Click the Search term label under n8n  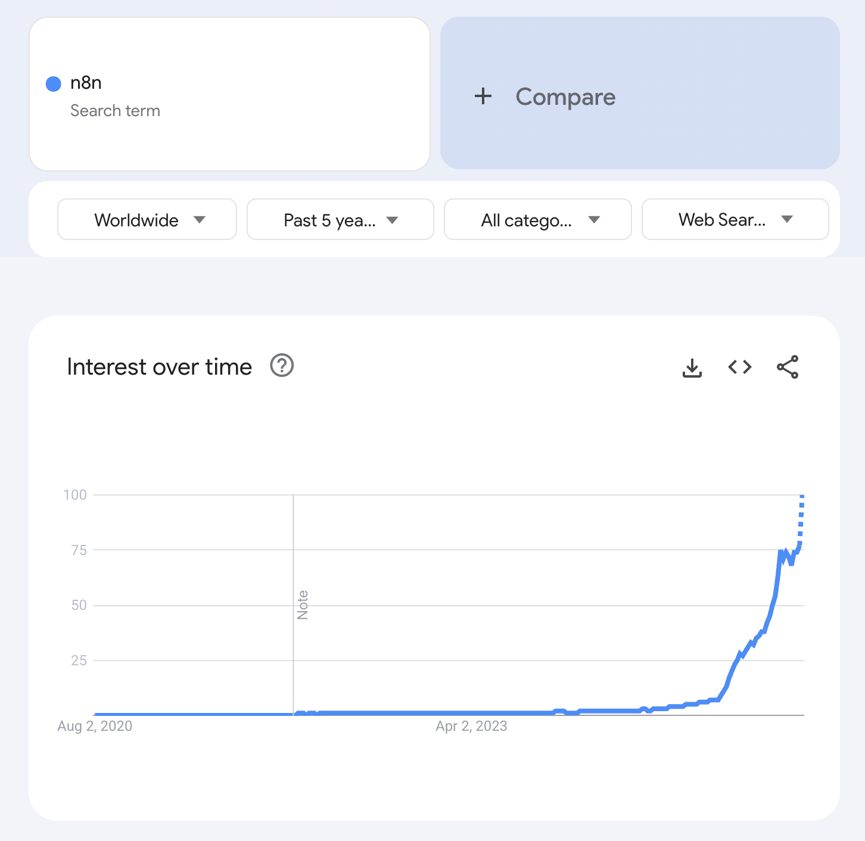click(116, 111)
